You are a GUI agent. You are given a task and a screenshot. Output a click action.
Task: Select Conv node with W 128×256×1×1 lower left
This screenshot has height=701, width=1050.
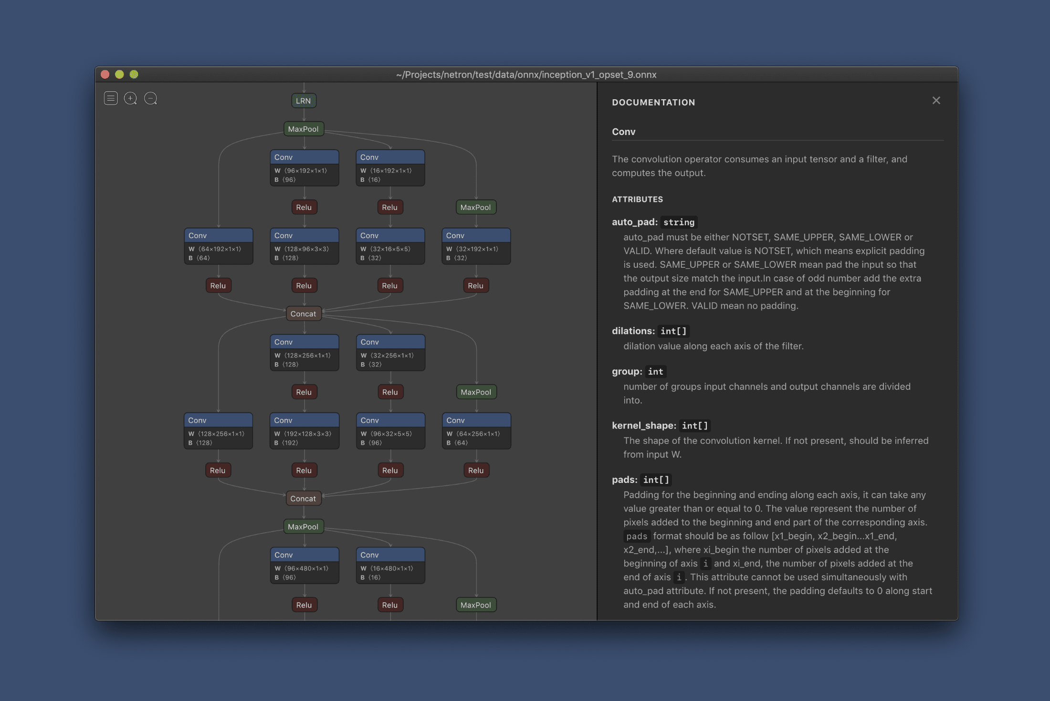click(219, 431)
